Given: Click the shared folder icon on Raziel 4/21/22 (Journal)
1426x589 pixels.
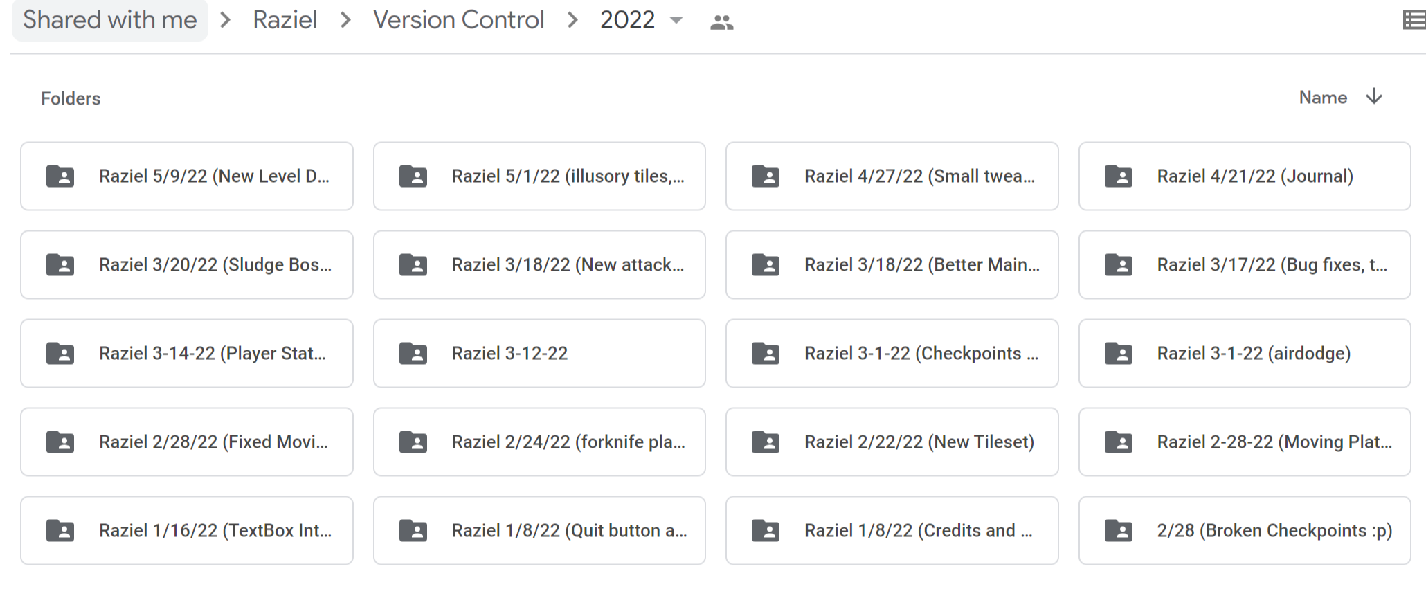Looking at the screenshot, I should point(1117,176).
